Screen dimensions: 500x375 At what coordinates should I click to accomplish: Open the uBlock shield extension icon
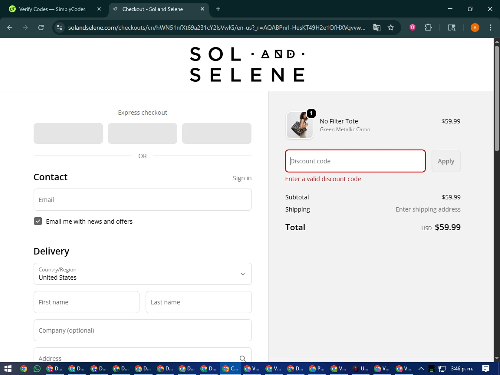pos(412,28)
